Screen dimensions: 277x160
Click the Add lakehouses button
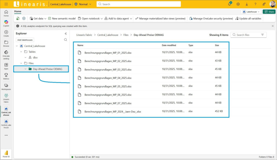tap(25, 40)
